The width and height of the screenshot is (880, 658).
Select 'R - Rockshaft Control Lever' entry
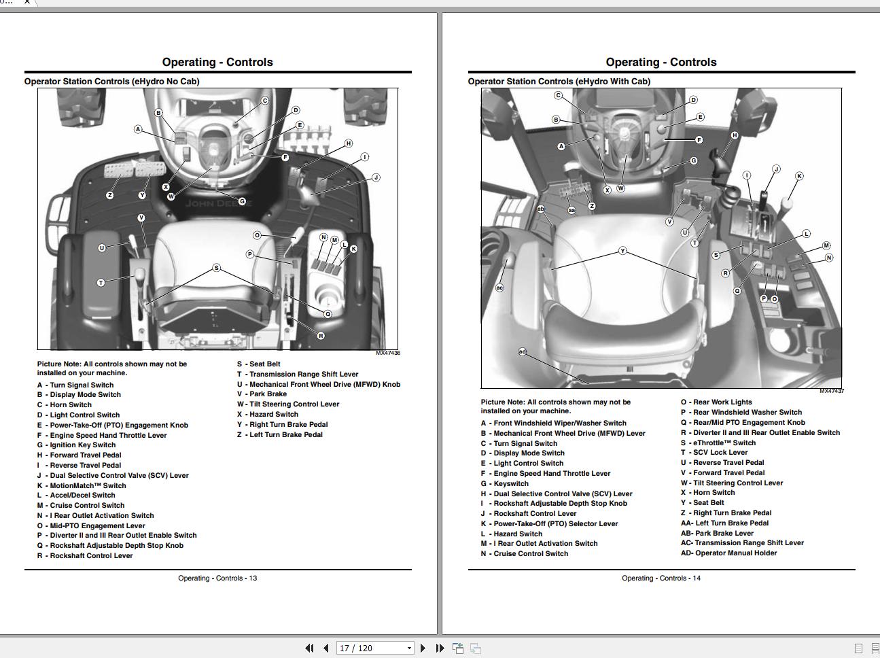click(85, 555)
